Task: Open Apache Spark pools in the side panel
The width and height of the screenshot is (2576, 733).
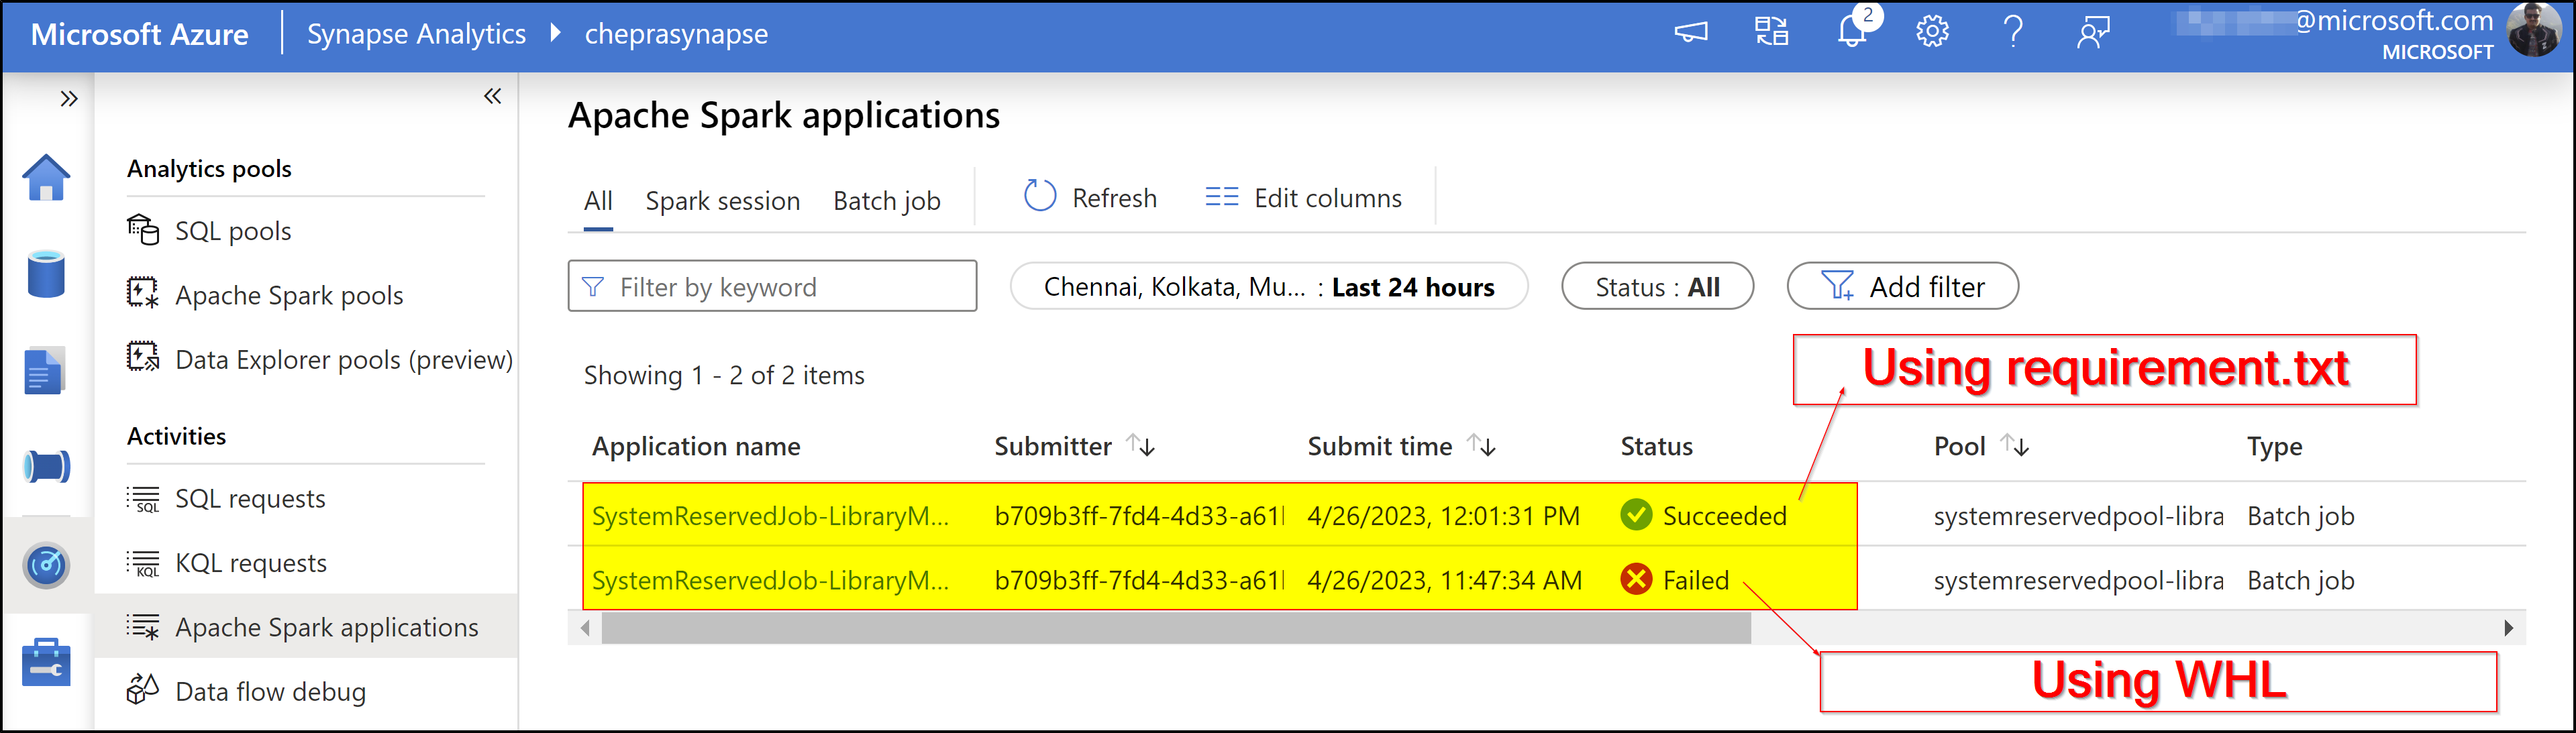Action: [289, 295]
